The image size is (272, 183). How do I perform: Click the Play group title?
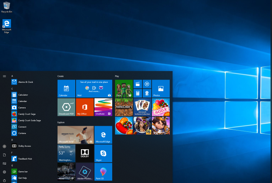(x=117, y=76)
